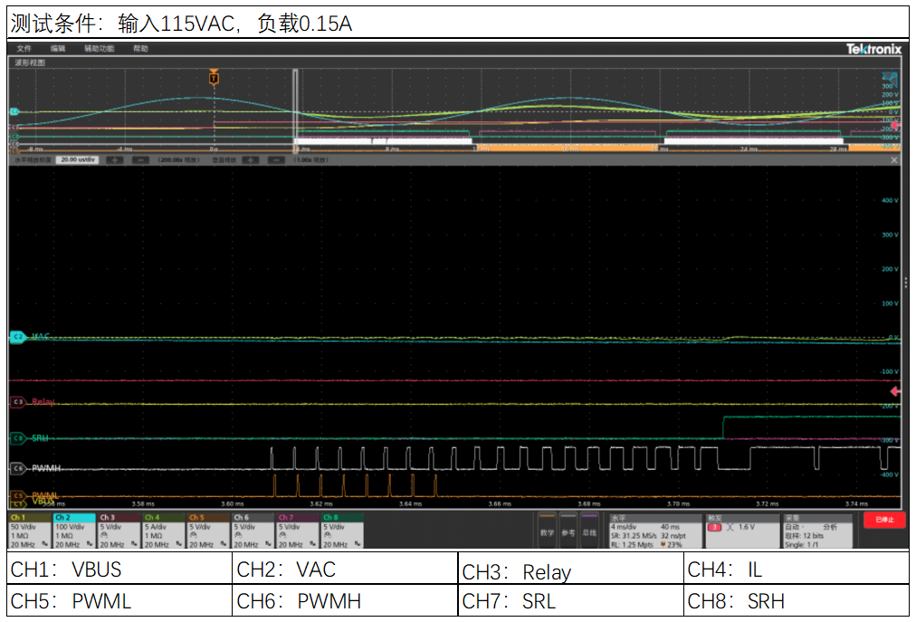Screen dimensions: 916x622
Task: Click the trigger source 3 indicator in trigger badge
Action: pos(714,527)
